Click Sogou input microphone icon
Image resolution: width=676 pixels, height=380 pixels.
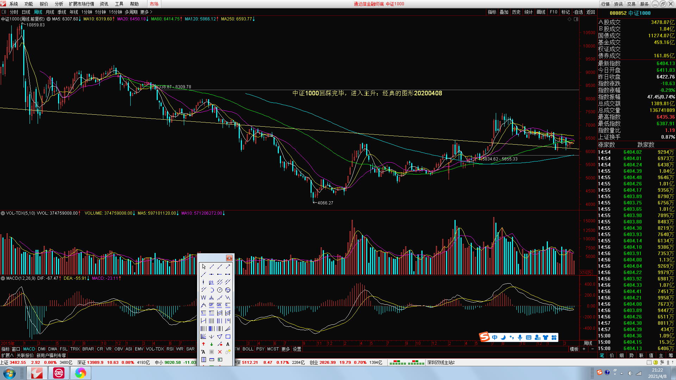[520, 337]
